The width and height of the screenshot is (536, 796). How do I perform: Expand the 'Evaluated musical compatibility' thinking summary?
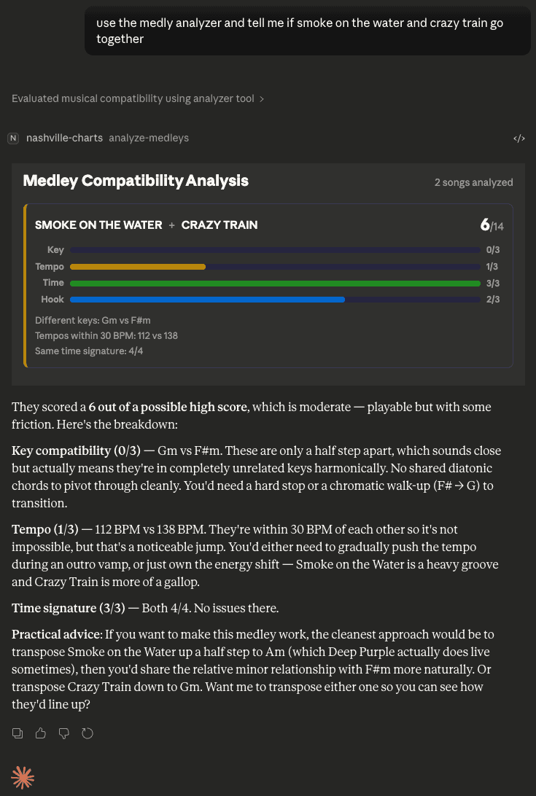click(133, 98)
